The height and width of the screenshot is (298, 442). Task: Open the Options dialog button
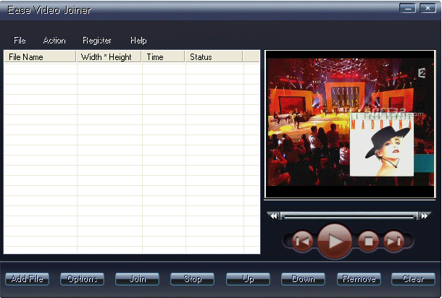coord(82,279)
